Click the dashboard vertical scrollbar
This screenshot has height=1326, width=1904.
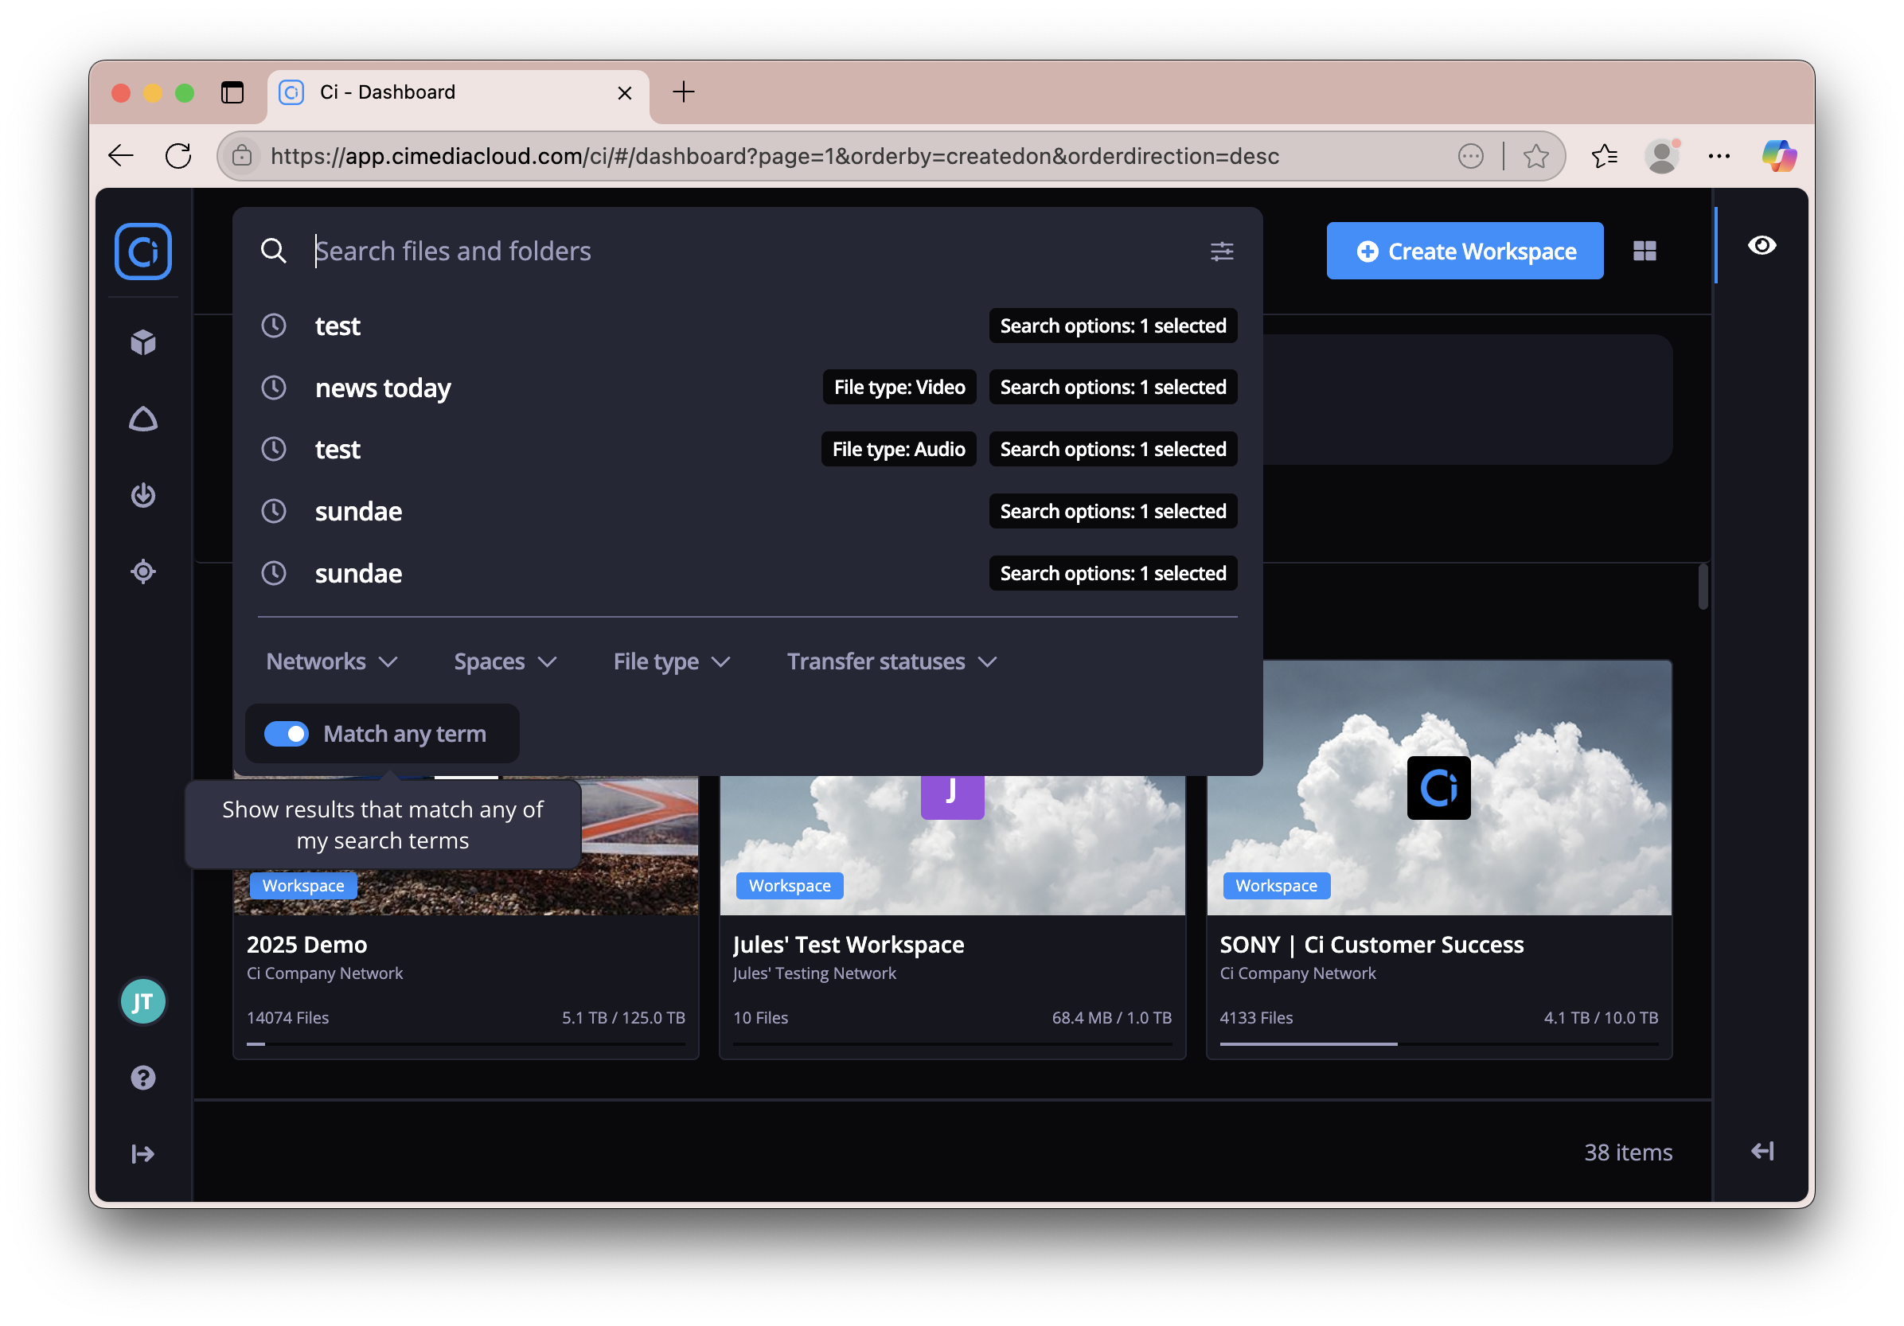[1703, 587]
